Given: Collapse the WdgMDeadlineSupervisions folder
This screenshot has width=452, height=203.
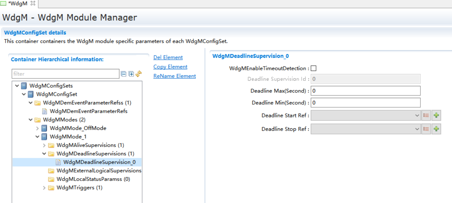Looking at the screenshot, I should click(x=44, y=154).
